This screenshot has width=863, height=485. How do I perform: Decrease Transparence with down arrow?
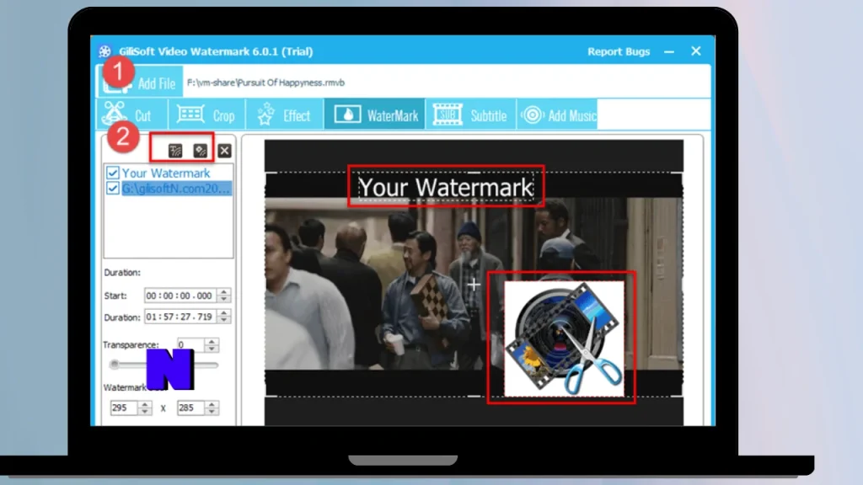(212, 349)
